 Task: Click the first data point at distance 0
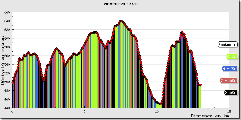(12, 83)
